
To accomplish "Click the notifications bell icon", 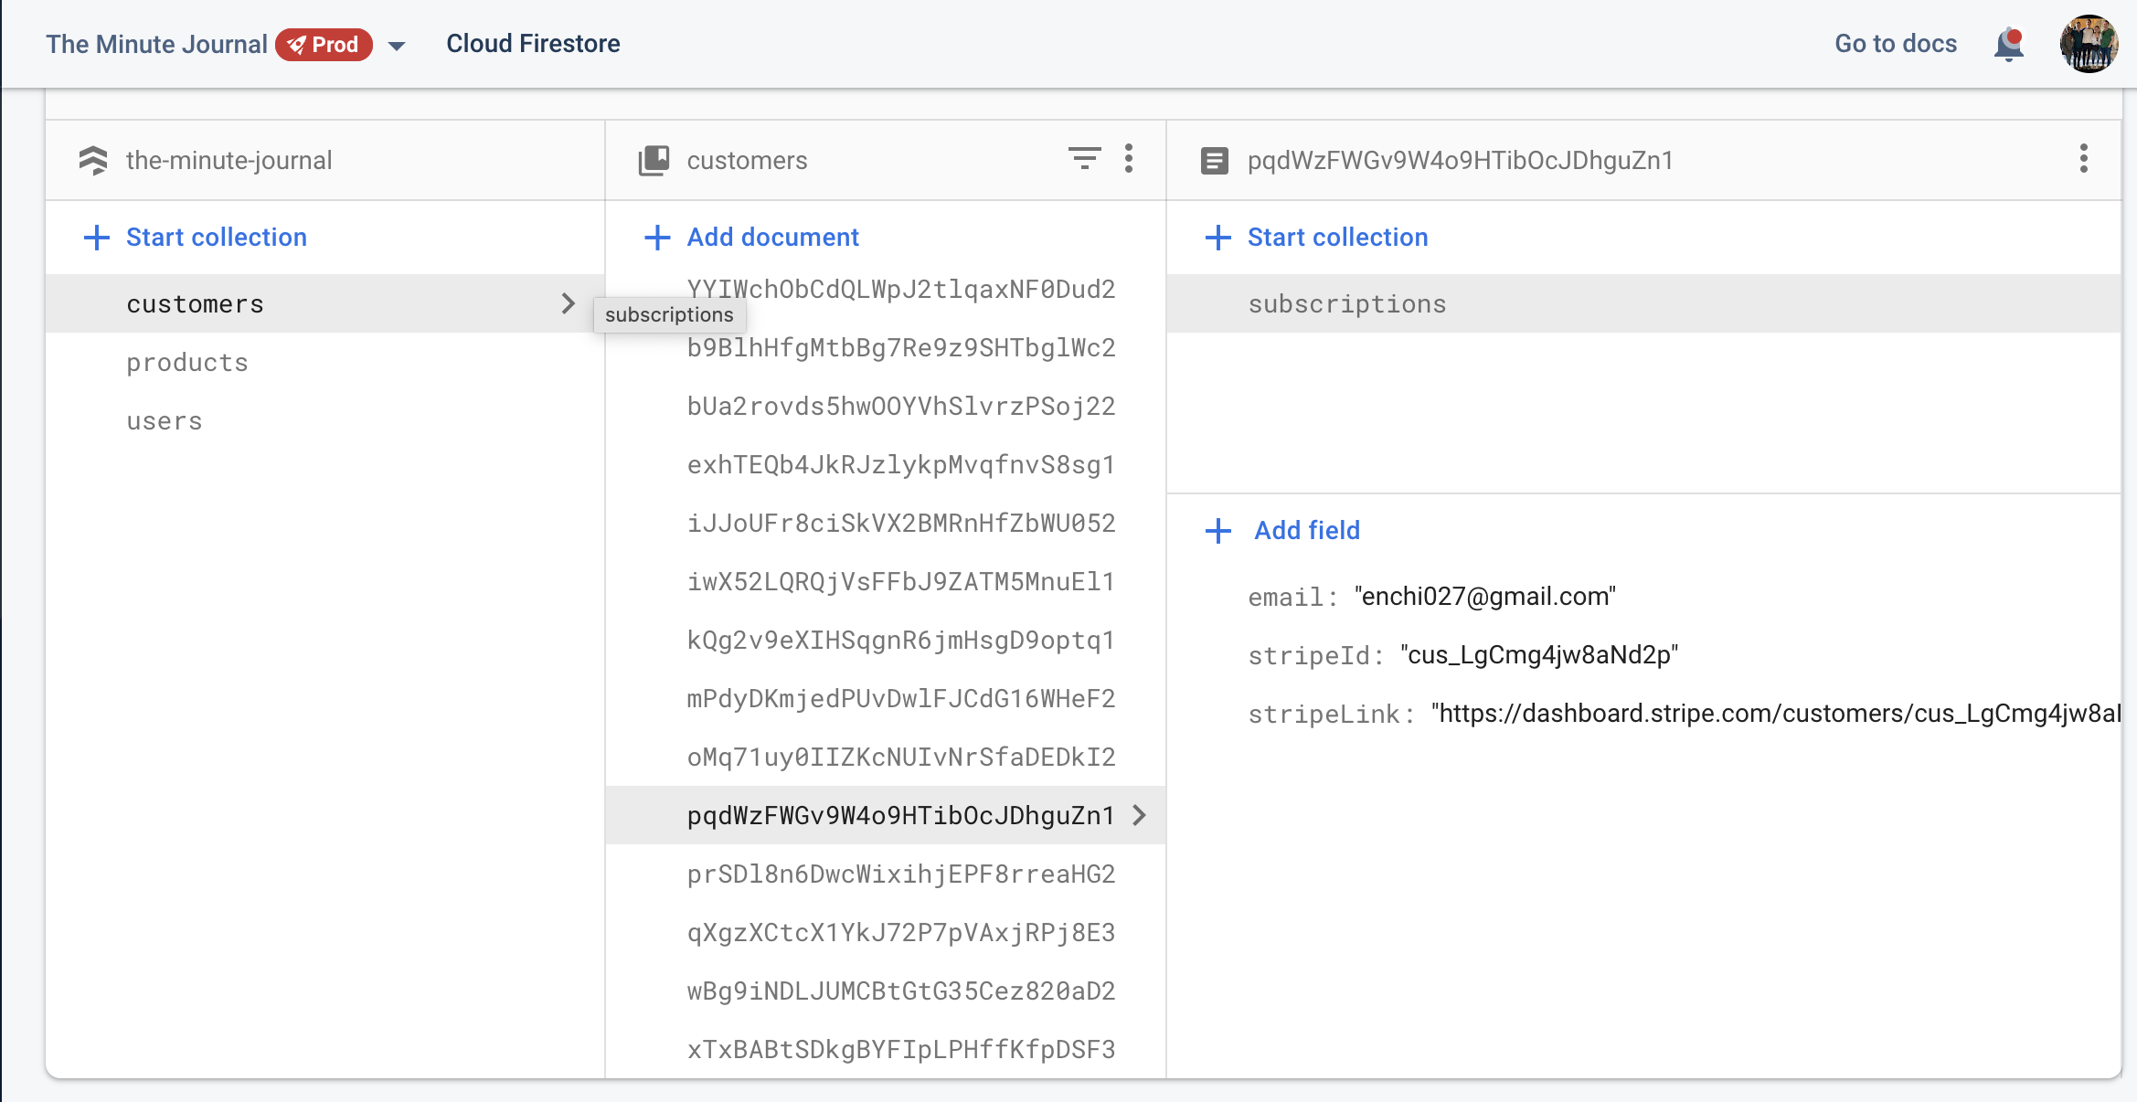I will [x=2008, y=44].
